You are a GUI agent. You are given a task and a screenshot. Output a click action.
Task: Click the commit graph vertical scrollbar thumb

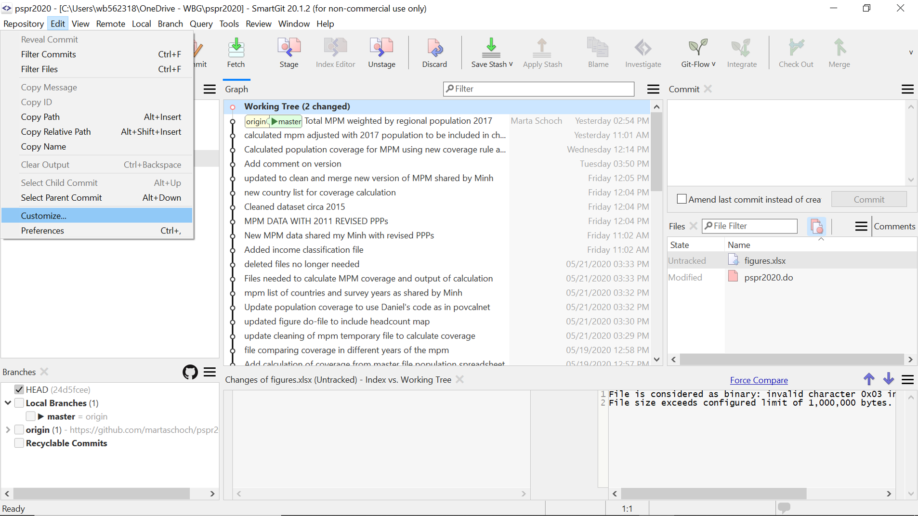[656, 152]
